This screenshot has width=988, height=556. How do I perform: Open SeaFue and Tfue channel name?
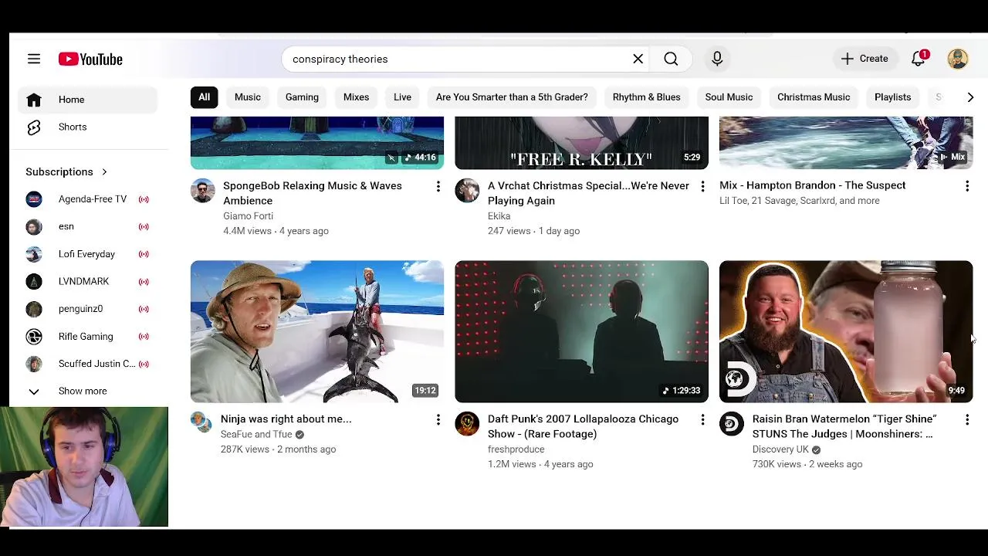coord(256,434)
